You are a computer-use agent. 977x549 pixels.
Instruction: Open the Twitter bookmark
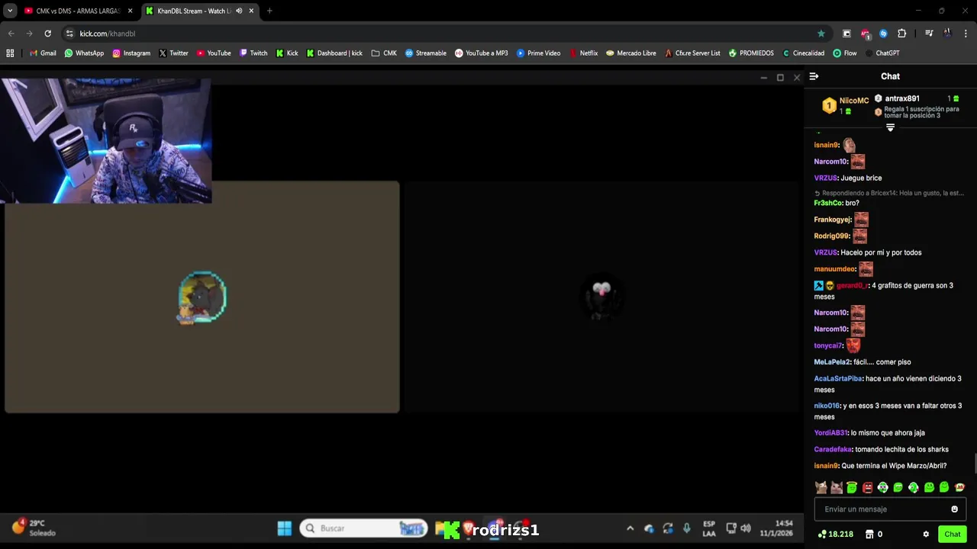[x=173, y=53]
